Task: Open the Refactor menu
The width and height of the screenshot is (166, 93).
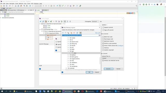Action: tap(21, 4)
